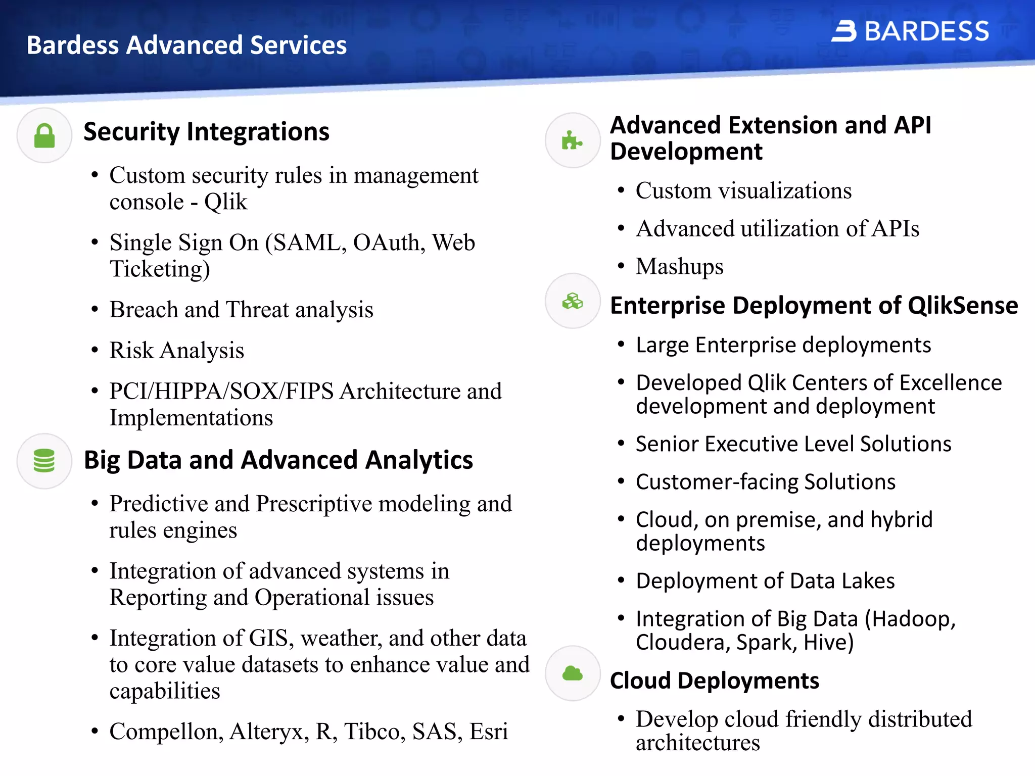The width and height of the screenshot is (1035, 776).
Task: Select the Cloud Deployments heading
Action: (x=715, y=681)
